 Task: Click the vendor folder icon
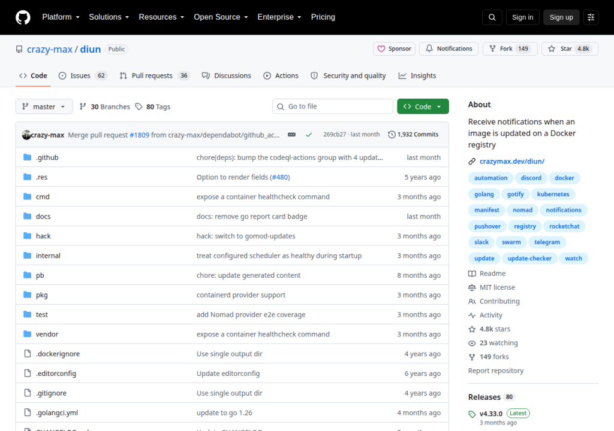coord(27,334)
